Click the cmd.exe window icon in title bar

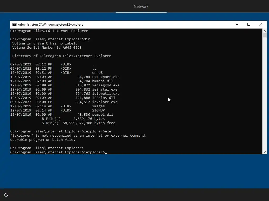pyautogui.click(x=14, y=25)
